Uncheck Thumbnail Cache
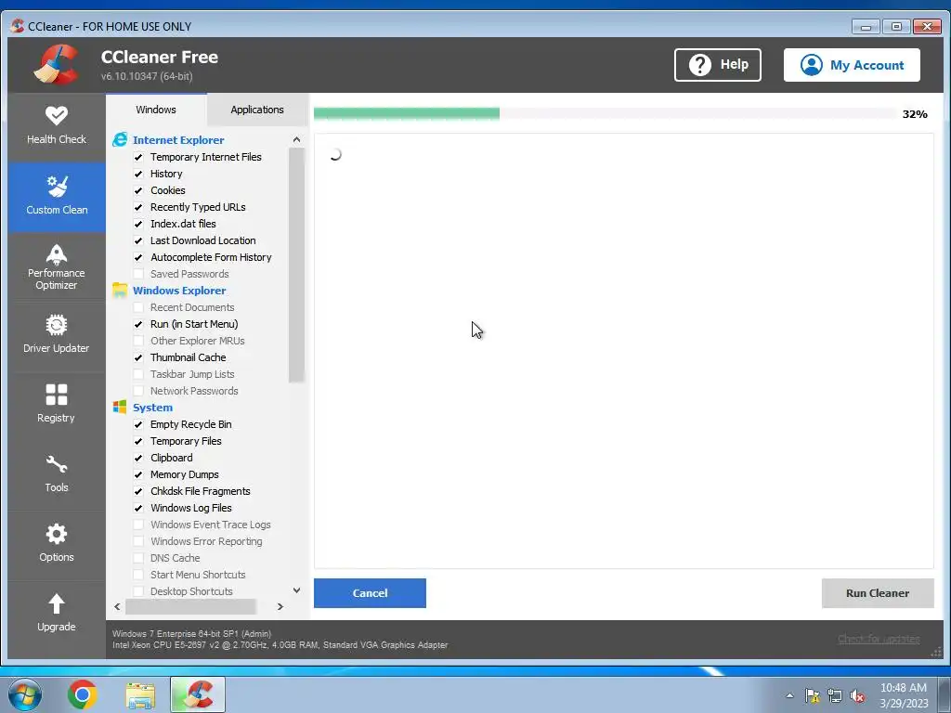The height and width of the screenshot is (713, 951). click(x=138, y=357)
